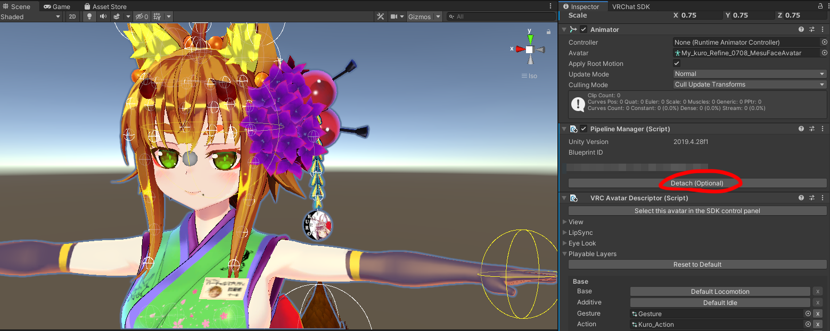
Task: Open Controller object picker circle
Action: pos(824,42)
